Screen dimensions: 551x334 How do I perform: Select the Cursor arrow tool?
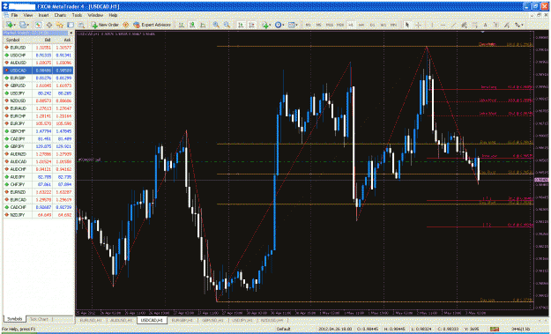tap(407, 25)
